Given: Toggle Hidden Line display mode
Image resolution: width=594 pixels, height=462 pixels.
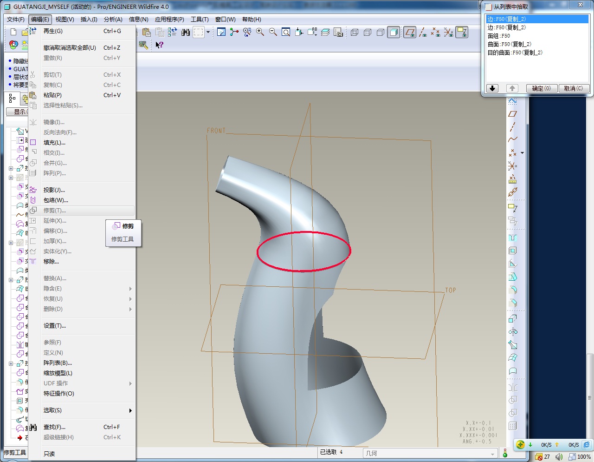Looking at the screenshot, I should coord(368,32).
